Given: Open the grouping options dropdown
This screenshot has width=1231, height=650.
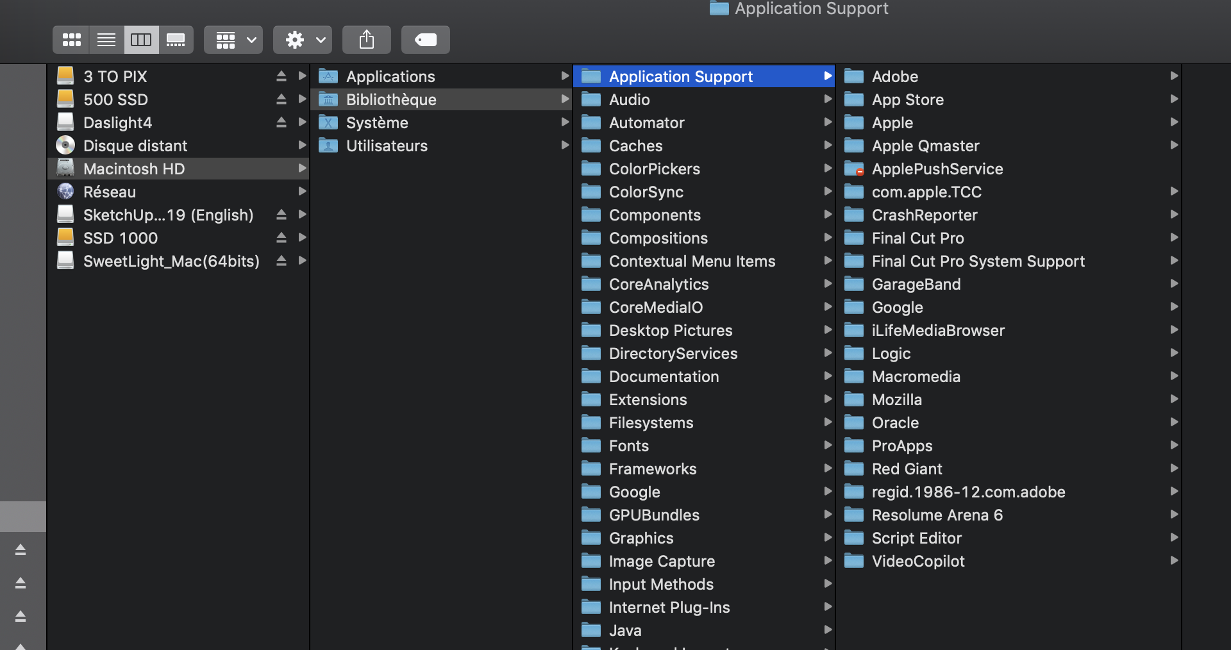Looking at the screenshot, I should point(233,39).
